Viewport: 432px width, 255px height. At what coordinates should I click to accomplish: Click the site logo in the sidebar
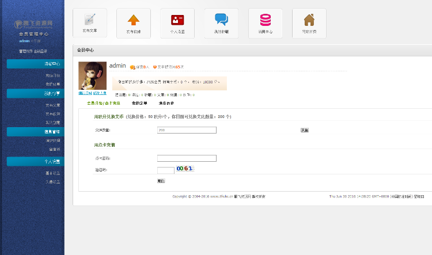(33, 24)
